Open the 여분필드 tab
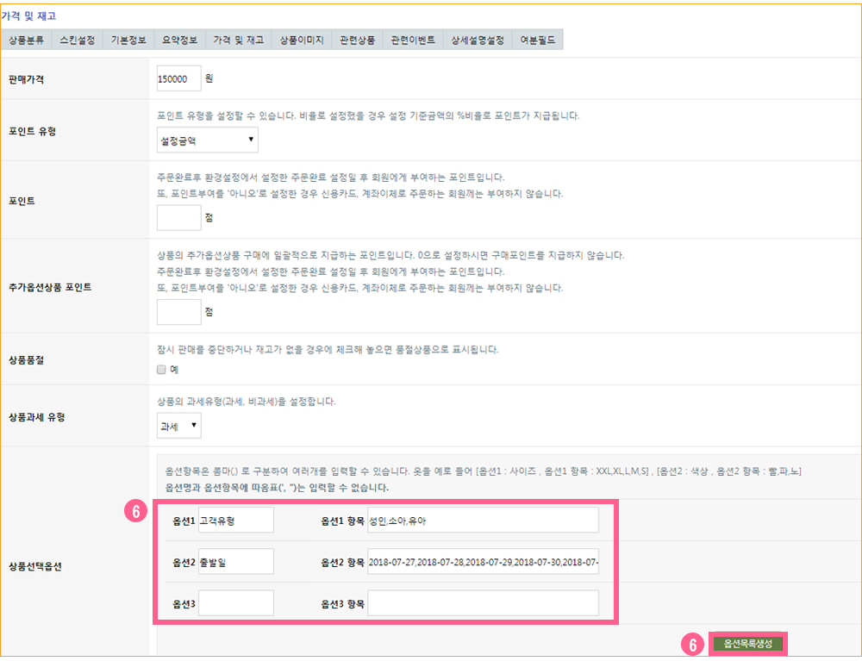 [x=538, y=41]
